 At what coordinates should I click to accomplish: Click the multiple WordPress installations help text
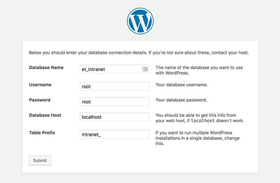click(197, 138)
